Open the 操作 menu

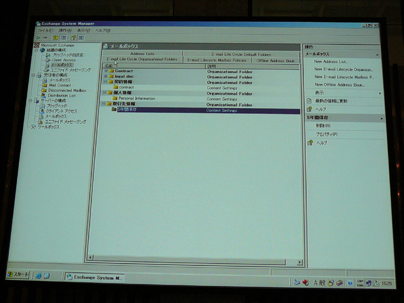point(65,30)
